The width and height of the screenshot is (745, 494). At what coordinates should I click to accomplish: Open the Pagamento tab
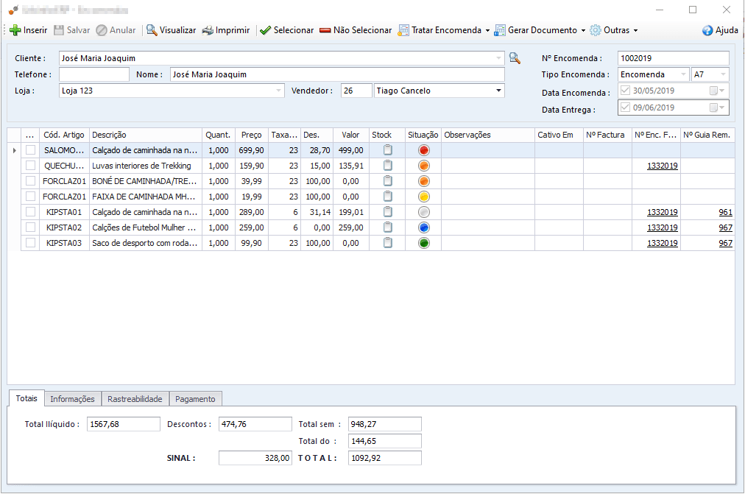click(x=195, y=399)
